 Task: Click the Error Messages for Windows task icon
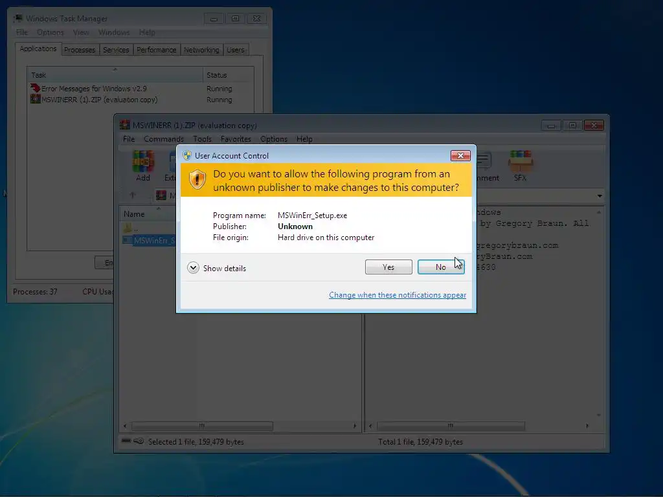coord(35,88)
